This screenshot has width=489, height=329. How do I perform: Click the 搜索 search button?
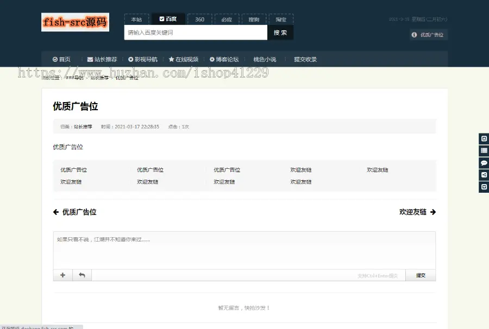(280, 33)
